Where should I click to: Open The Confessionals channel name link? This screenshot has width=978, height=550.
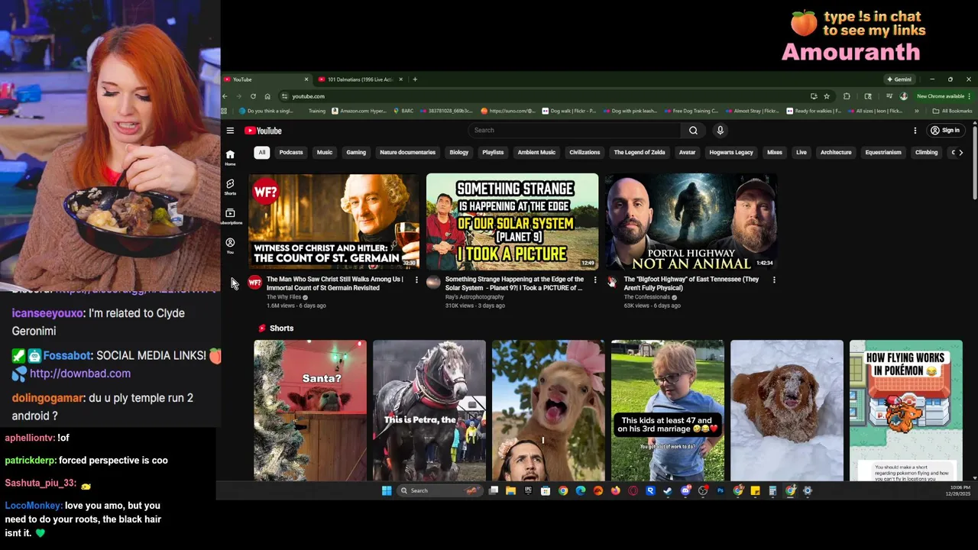(x=646, y=297)
